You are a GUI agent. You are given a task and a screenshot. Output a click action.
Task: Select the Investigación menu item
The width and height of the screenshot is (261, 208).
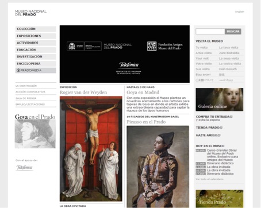(36, 57)
